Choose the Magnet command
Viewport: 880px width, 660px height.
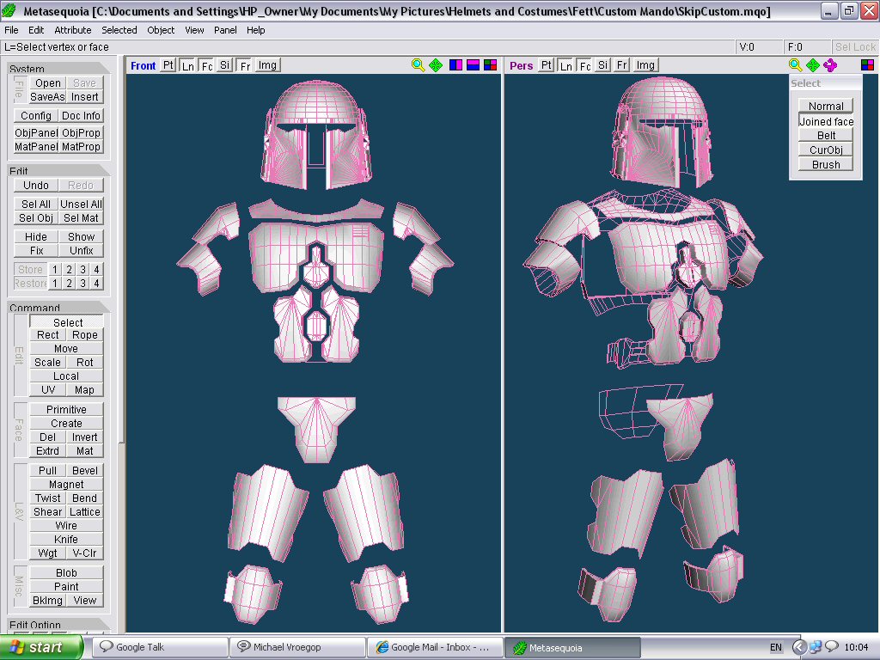click(x=66, y=485)
